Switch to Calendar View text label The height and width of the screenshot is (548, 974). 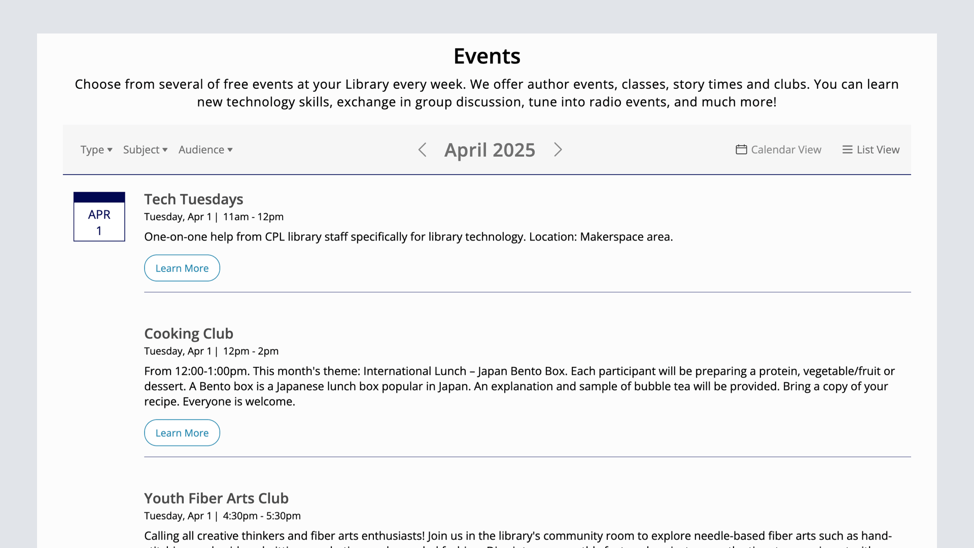tap(786, 150)
